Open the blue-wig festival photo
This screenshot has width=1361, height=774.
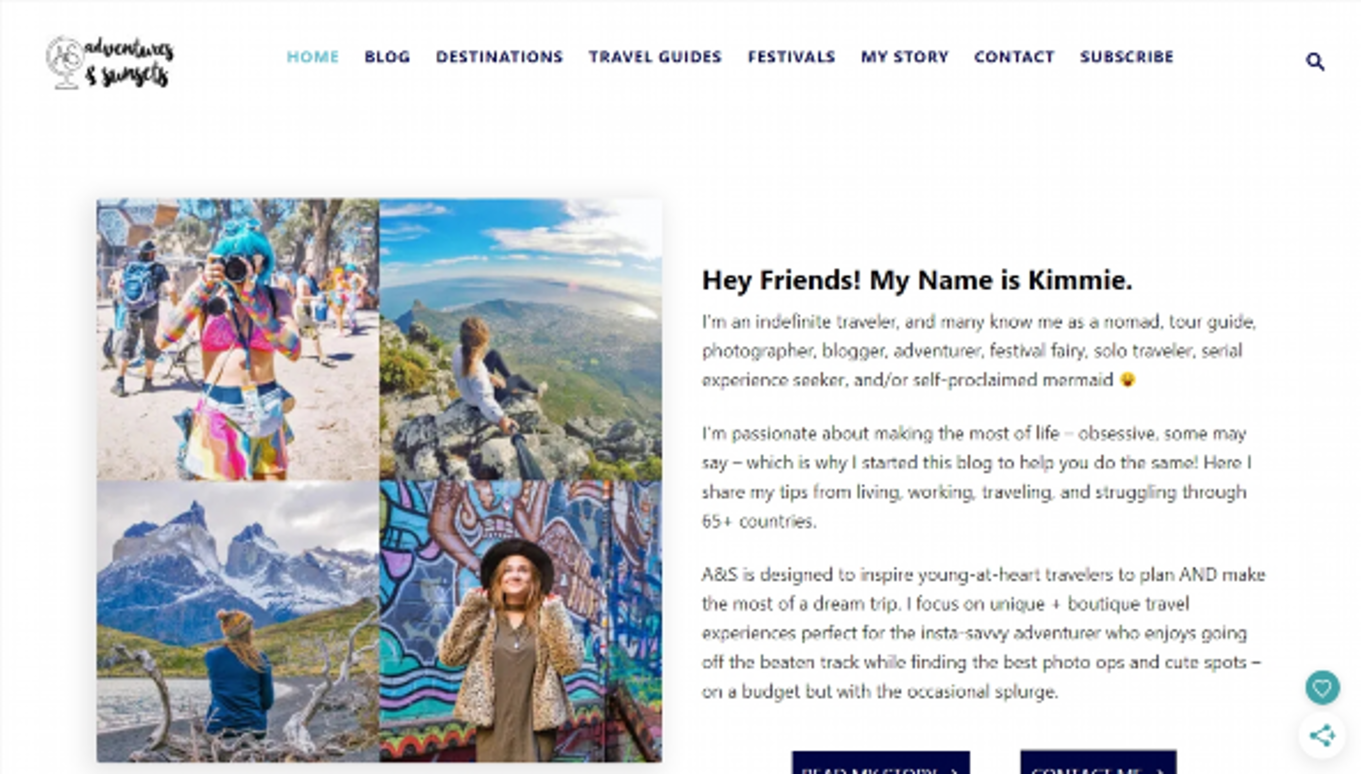(x=238, y=340)
